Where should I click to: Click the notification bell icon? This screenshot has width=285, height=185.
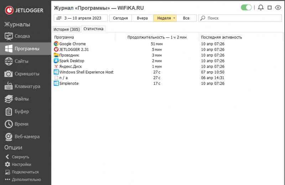(x=261, y=7)
